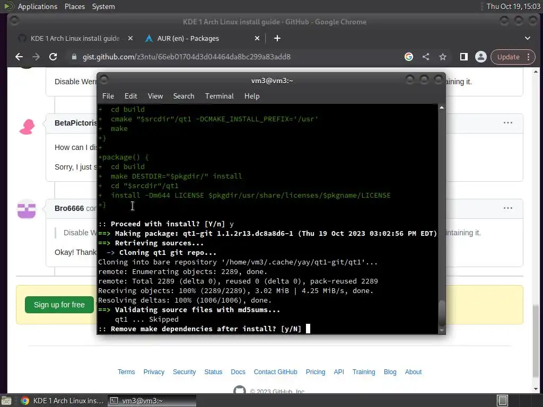Open Chrome three-dot menu

tap(529, 57)
